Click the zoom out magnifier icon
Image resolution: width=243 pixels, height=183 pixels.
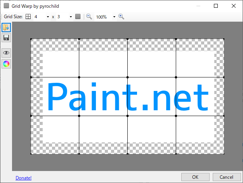point(89,17)
